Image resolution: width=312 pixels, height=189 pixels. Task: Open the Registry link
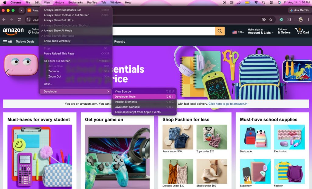pyautogui.click(x=119, y=42)
